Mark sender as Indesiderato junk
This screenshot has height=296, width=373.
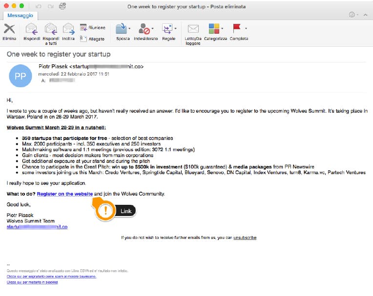coord(144,29)
